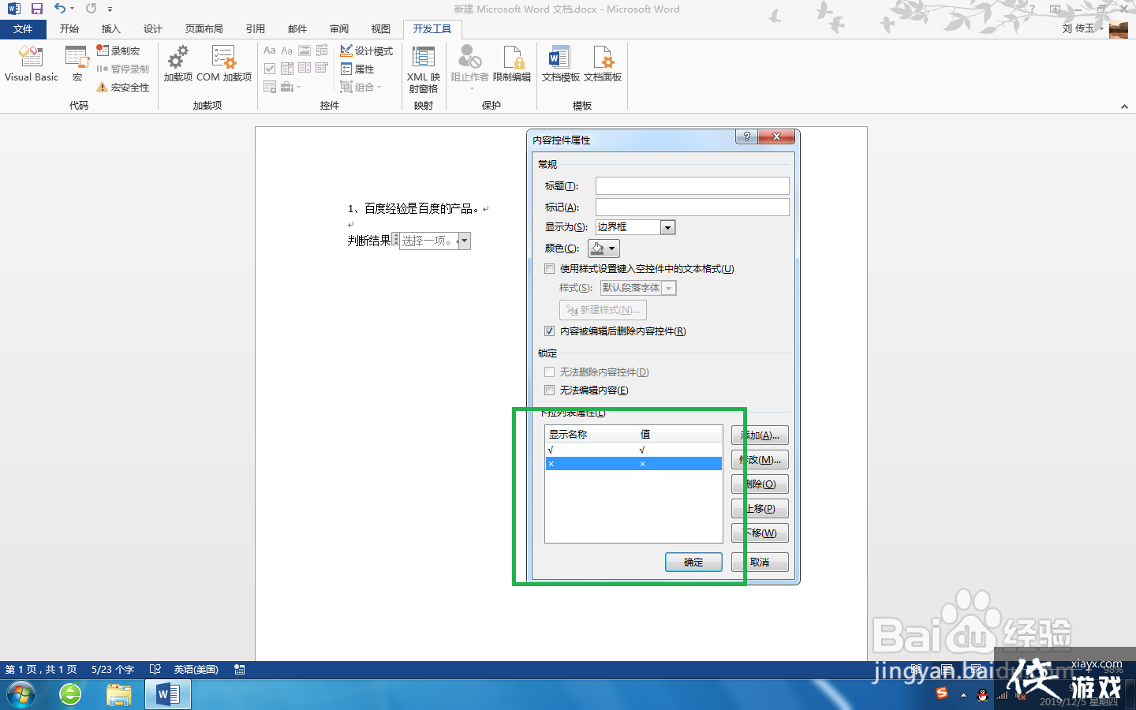This screenshot has height=710, width=1136.
Task: Open COM Add-ins (COM 加载项)
Action: point(224,64)
